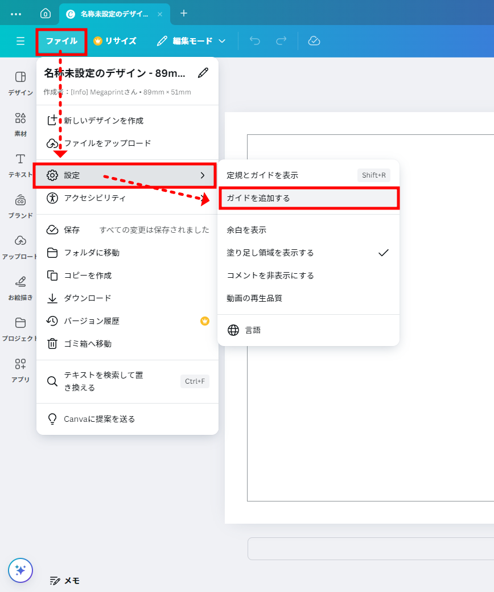Open the three-dots overflow menu at top-left
The width and height of the screenshot is (494, 592).
(x=16, y=14)
